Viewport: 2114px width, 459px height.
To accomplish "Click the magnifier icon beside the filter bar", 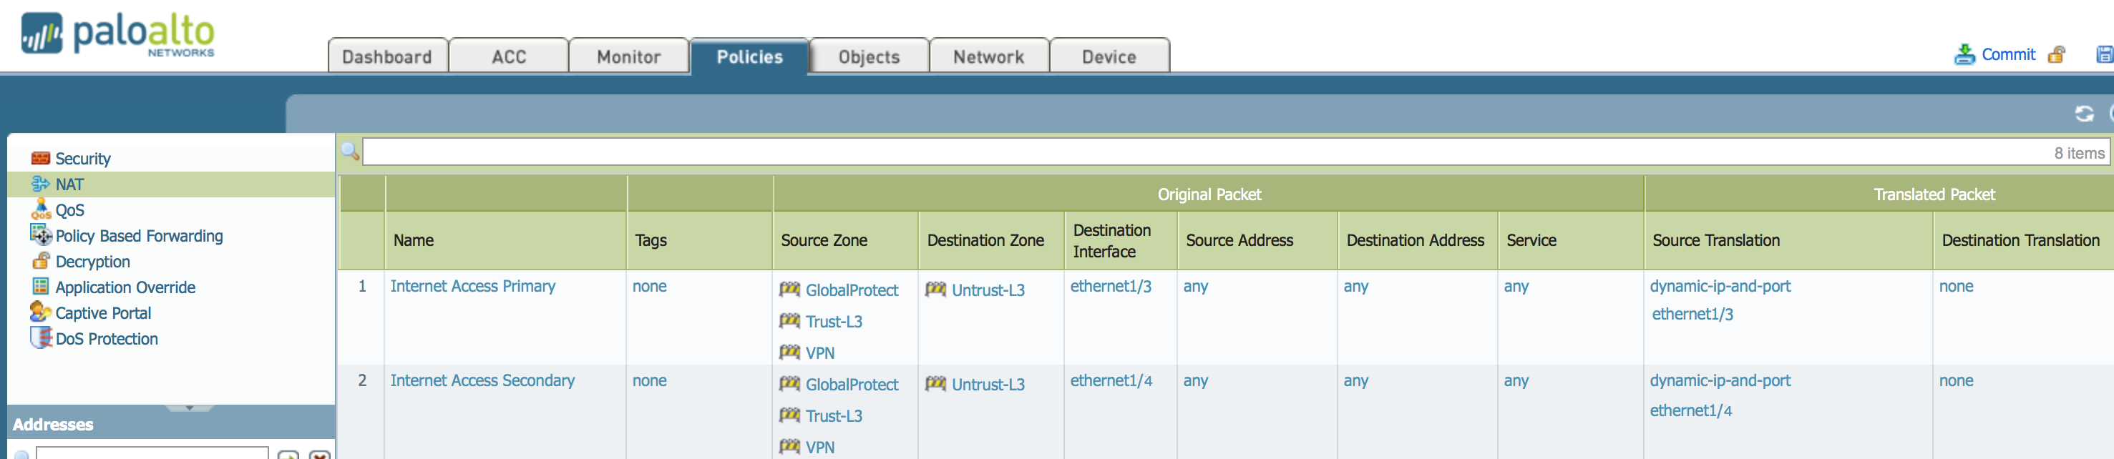I will click(x=351, y=152).
